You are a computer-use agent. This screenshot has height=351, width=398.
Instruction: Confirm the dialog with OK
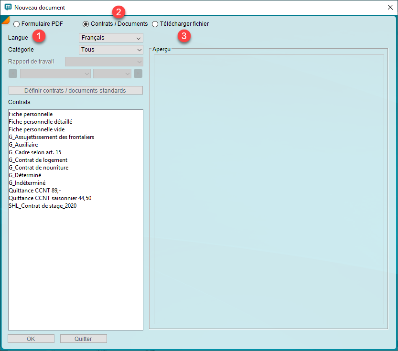(31, 338)
